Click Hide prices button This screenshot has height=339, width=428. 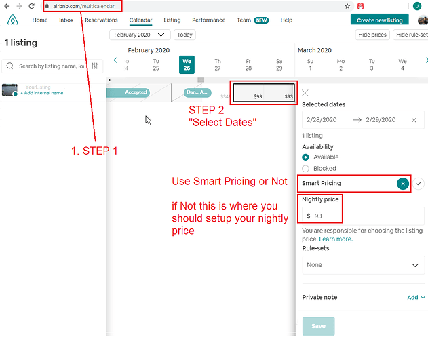(372, 35)
